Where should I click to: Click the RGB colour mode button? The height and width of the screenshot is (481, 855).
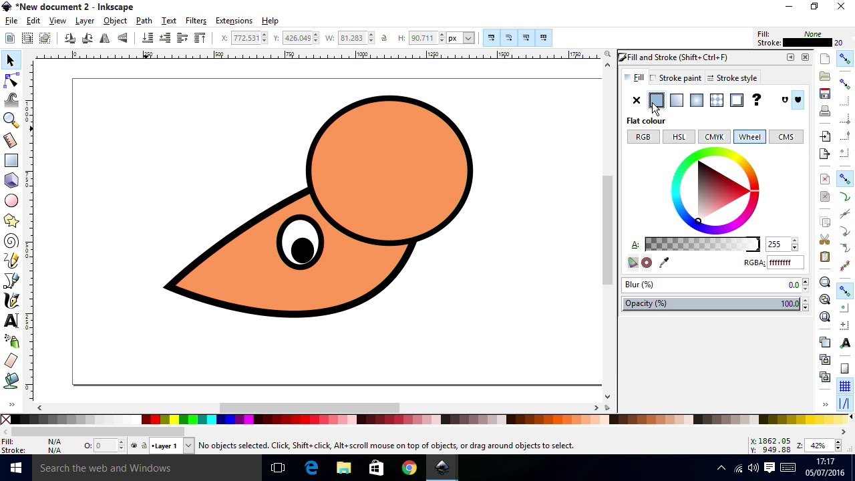(643, 136)
